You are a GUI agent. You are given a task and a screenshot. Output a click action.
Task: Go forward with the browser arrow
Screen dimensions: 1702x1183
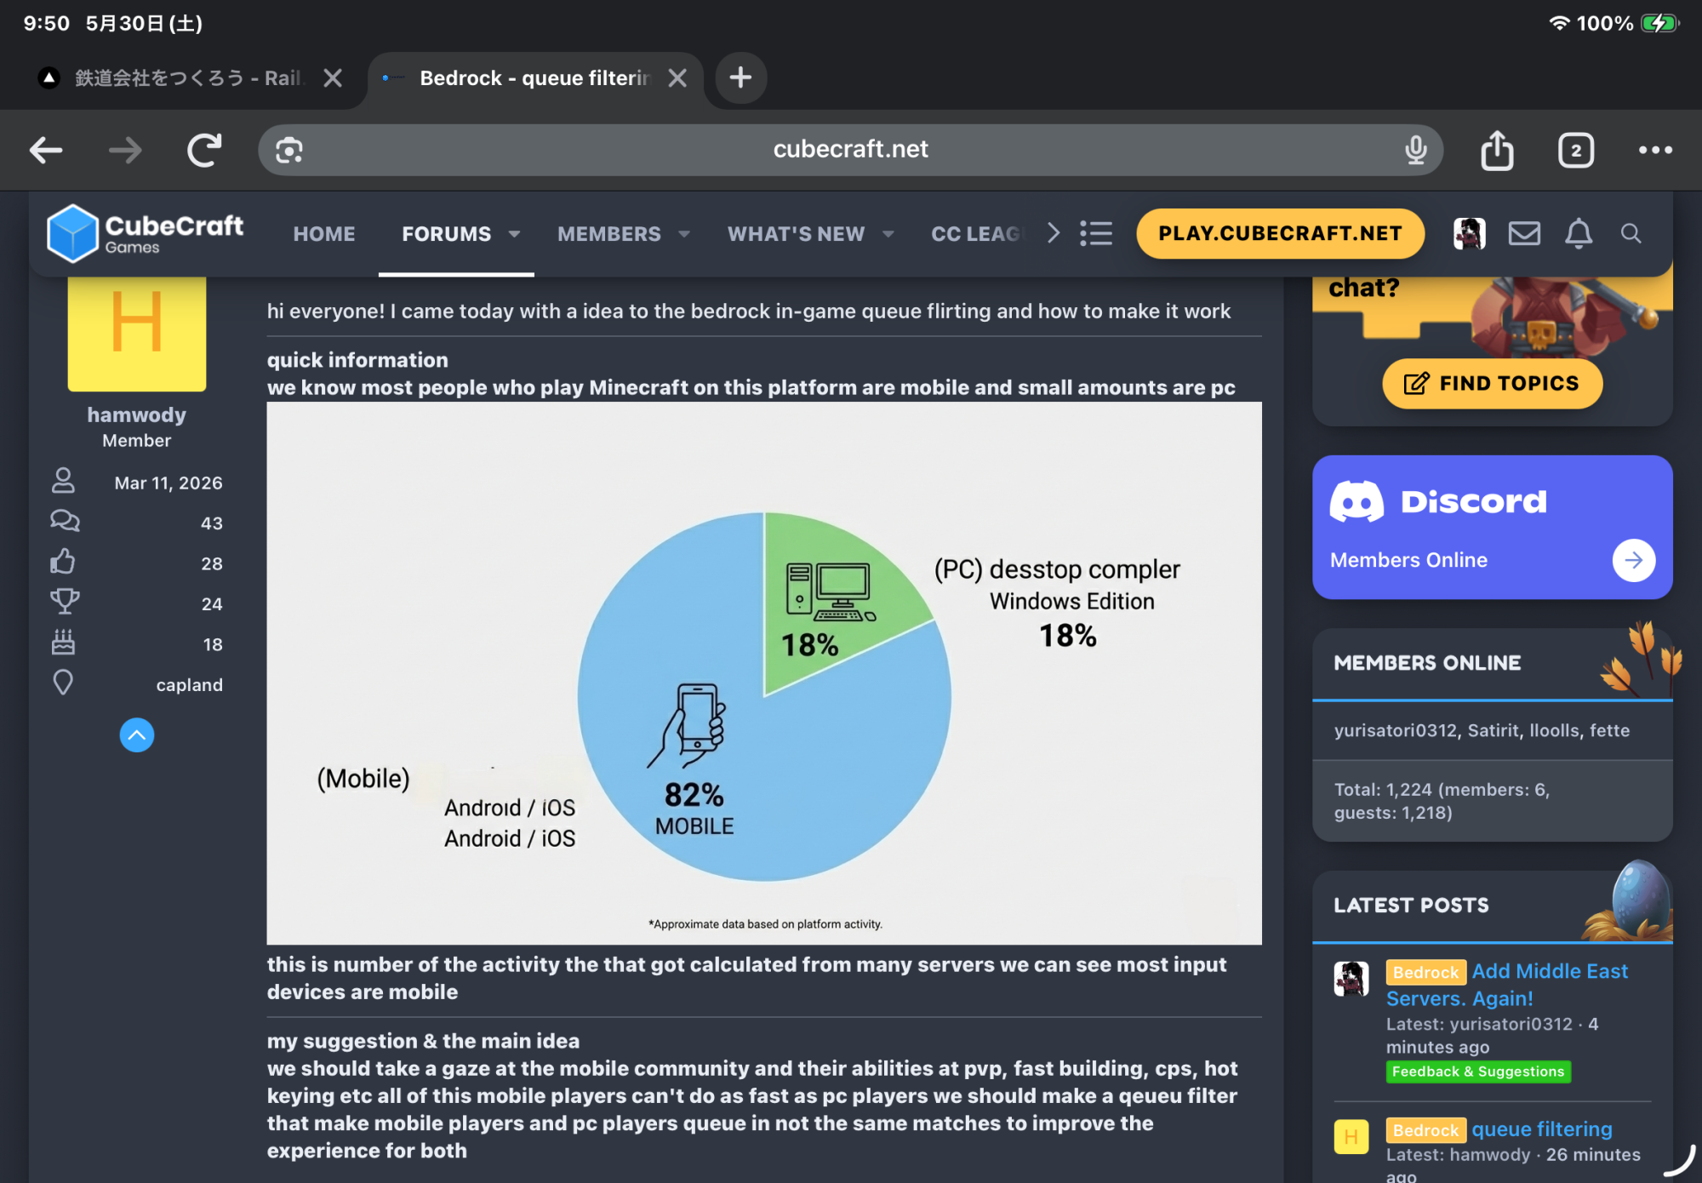(x=125, y=151)
